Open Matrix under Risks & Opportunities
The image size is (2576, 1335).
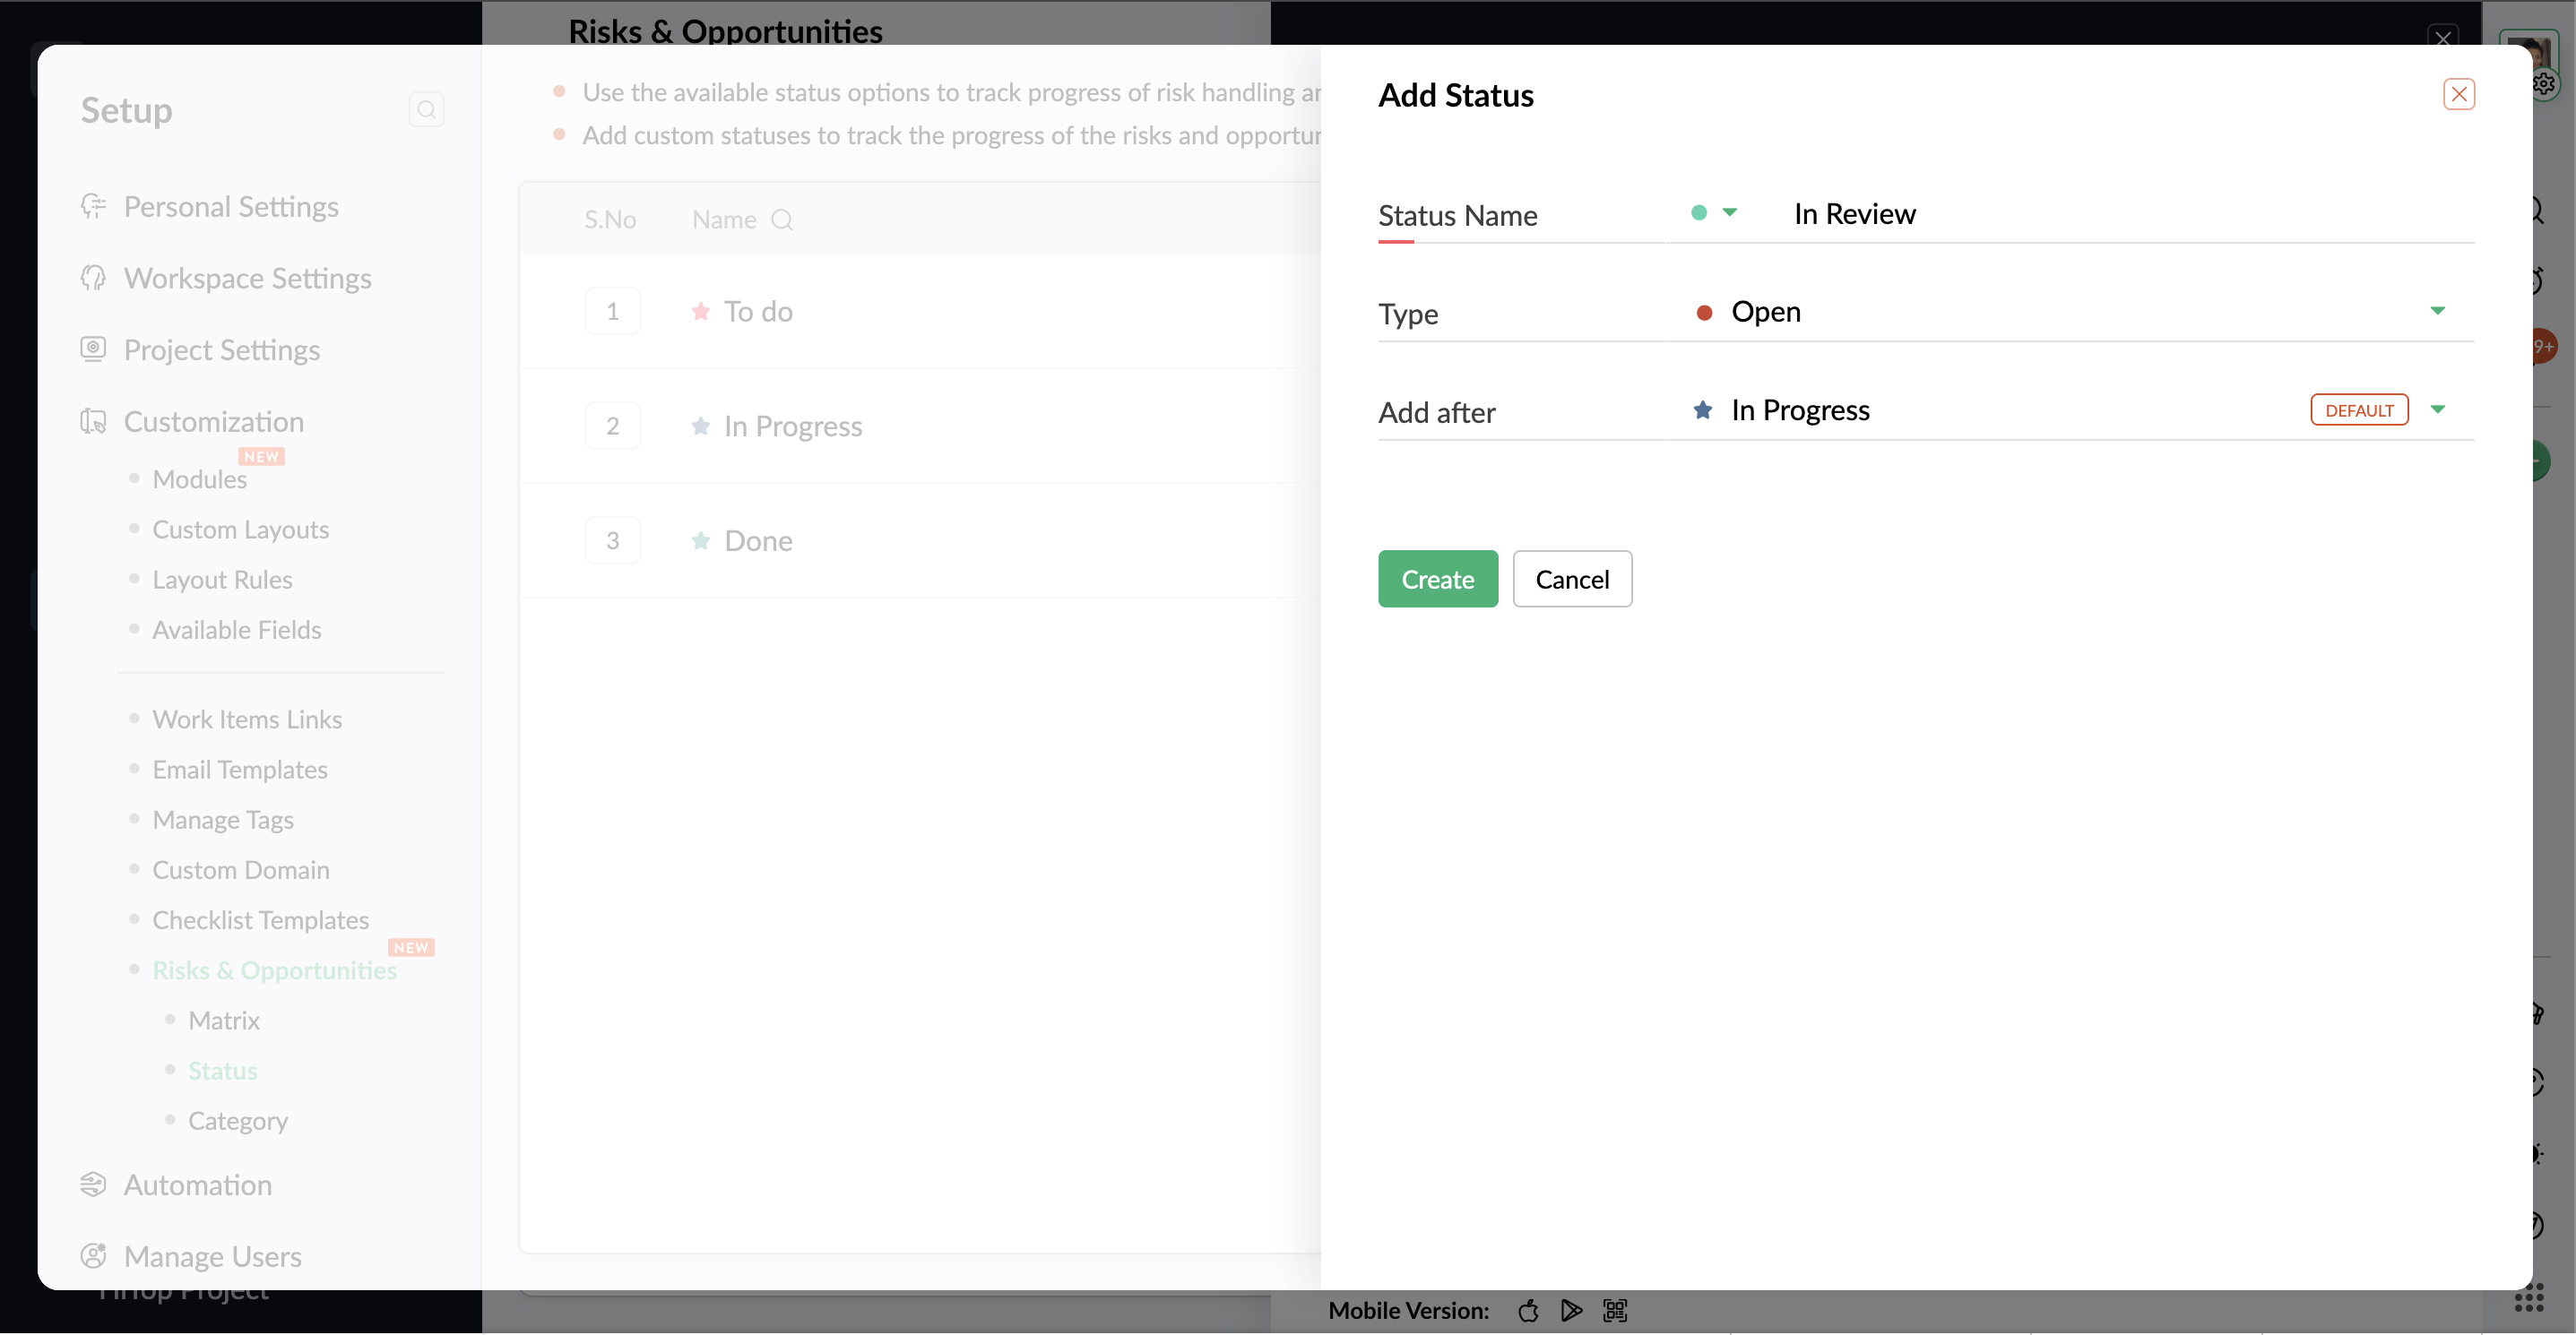click(224, 1021)
